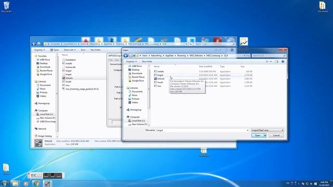
Task: Click the Back button in Explorer window
Action: coord(34,44)
